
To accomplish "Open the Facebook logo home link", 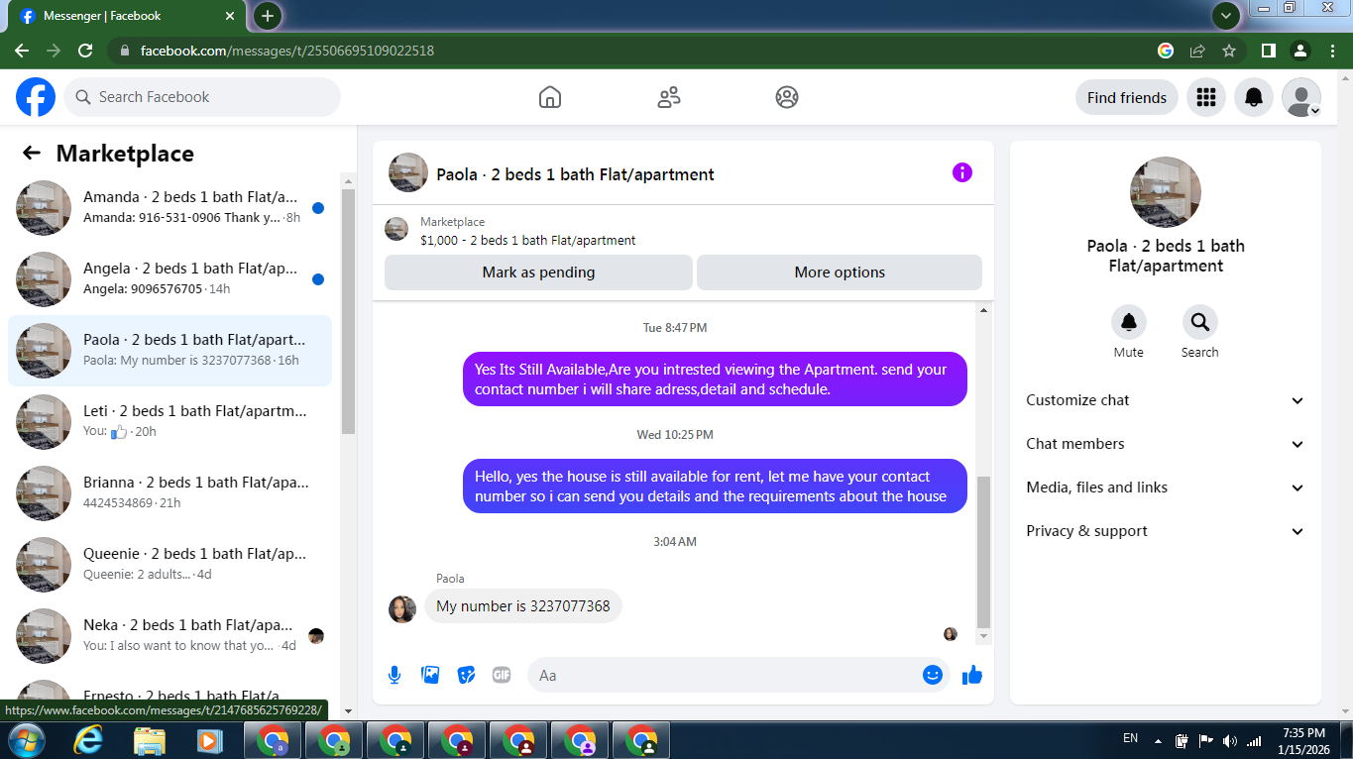I will coord(36,97).
